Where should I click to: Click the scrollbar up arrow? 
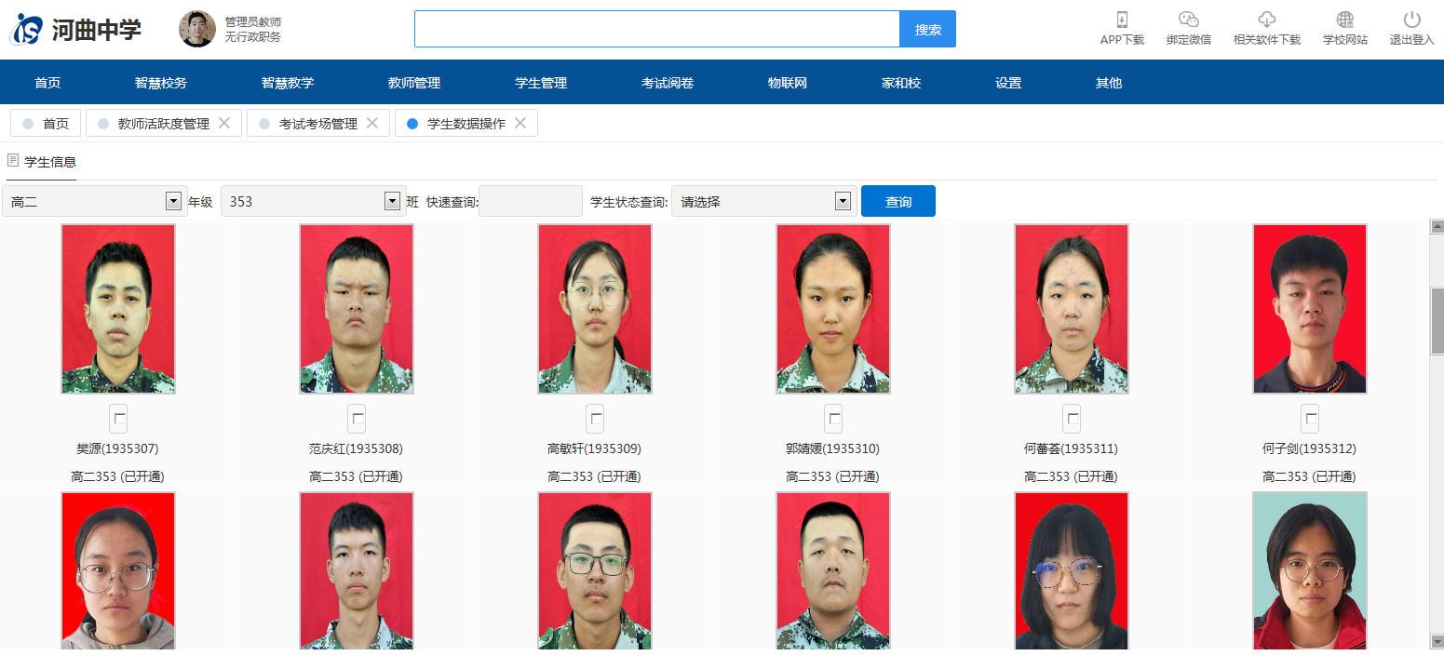click(x=1437, y=226)
